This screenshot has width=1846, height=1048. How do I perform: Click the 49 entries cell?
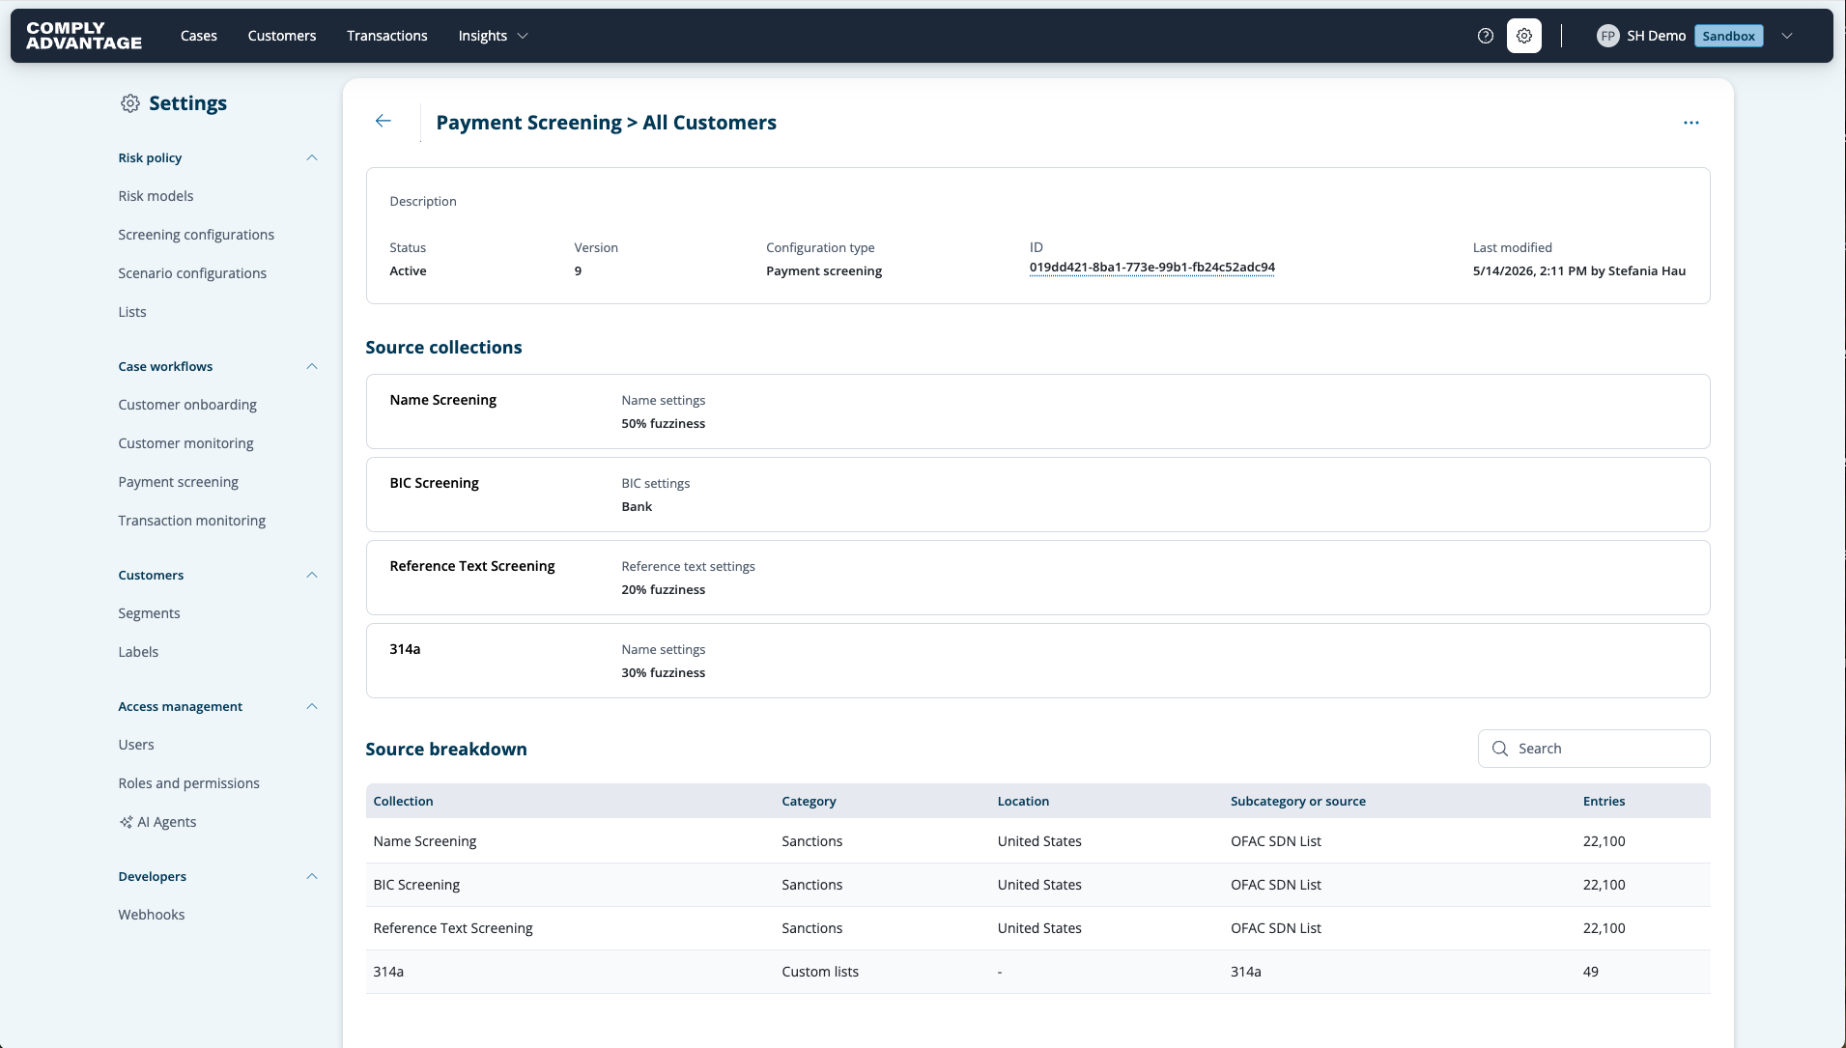pos(1590,972)
